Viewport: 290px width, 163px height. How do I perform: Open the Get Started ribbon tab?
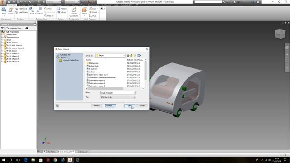[x=106, y=5]
